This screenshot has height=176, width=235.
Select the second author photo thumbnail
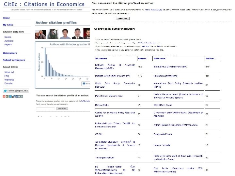click(x=53, y=34)
